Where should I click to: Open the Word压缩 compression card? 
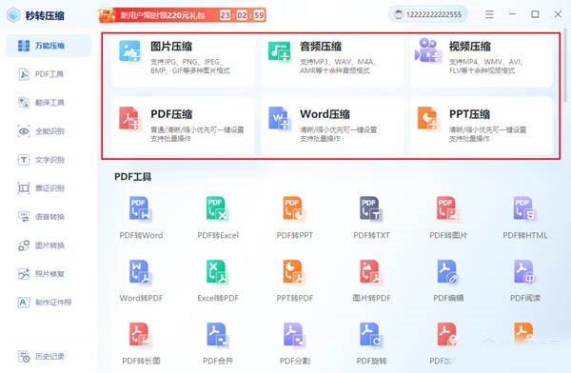(332, 126)
